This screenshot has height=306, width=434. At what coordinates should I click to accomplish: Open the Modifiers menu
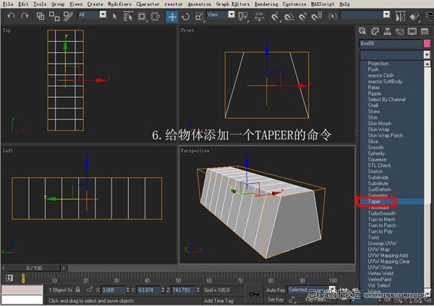[120, 4]
